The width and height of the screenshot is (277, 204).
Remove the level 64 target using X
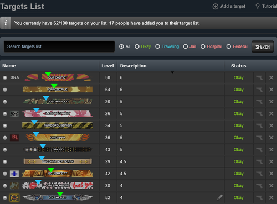coord(271,90)
